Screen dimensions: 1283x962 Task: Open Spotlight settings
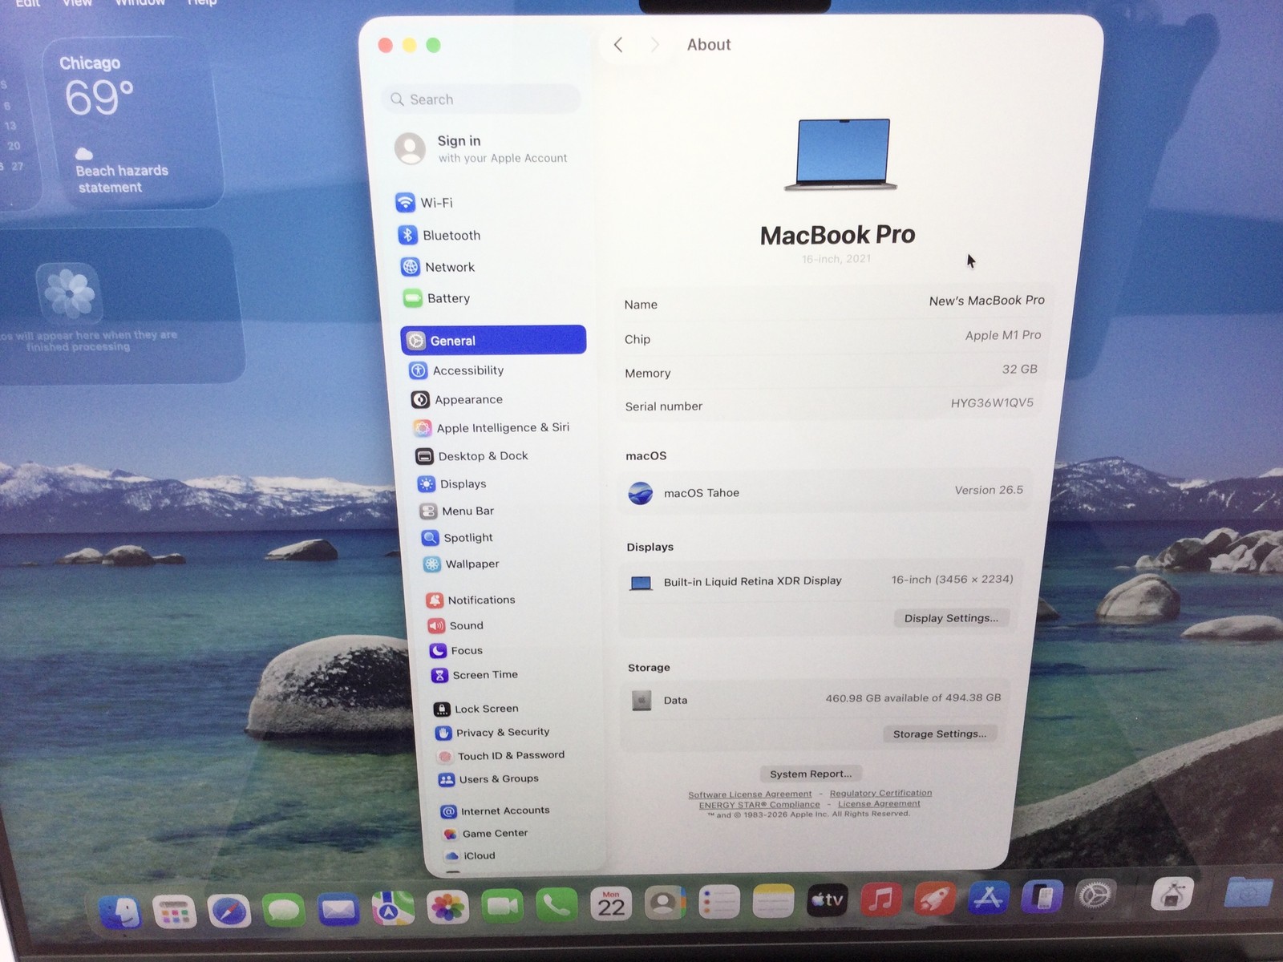pos(457,538)
